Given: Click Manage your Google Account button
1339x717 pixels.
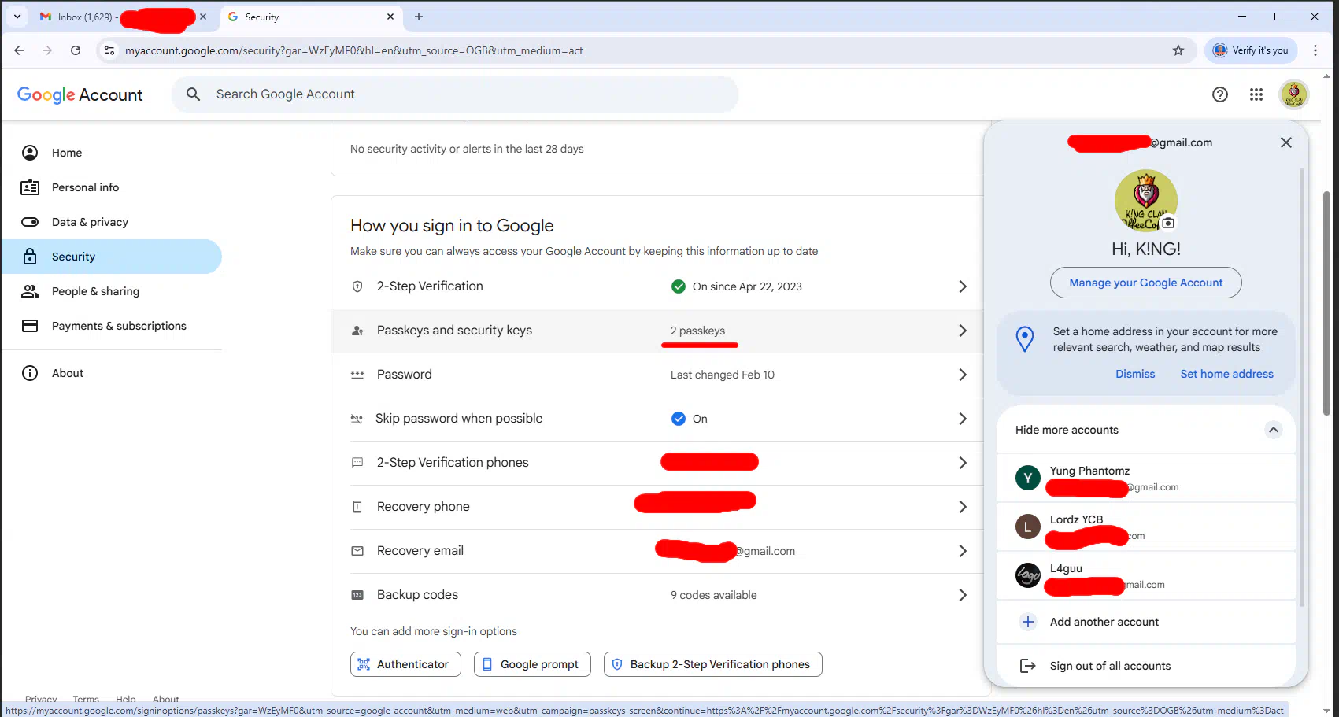Looking at the screenshot, I should pyautogui.click(x=1146, y=283).
